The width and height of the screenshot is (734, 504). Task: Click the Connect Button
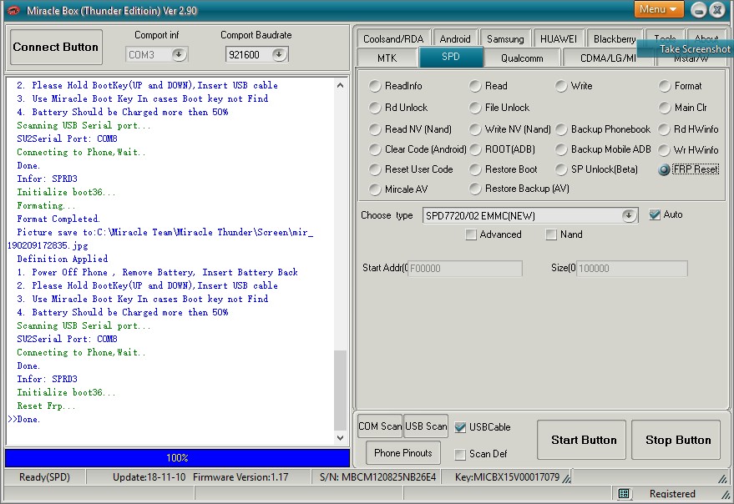coord(56,47)
